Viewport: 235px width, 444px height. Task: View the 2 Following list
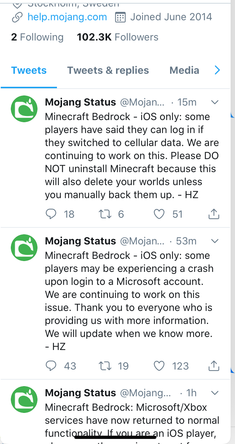coord(37,37)
